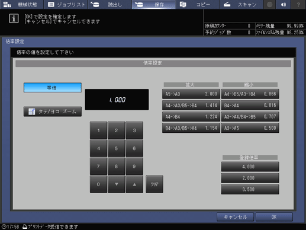Screen dimensions: 306x230
Task: Tap keypad digit 7
Action: pyautogui.click(x=98, y=166)
